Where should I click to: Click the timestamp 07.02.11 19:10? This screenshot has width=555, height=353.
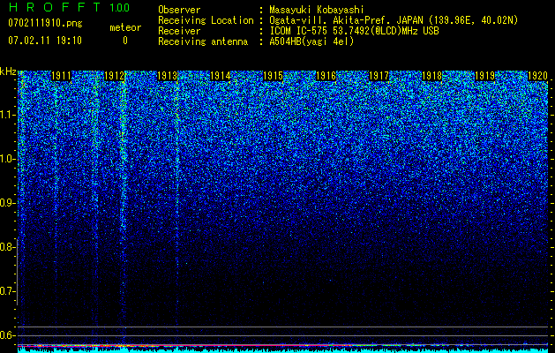(x=45, y=41)
